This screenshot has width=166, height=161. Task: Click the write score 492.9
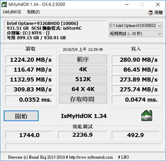point(135,135)
